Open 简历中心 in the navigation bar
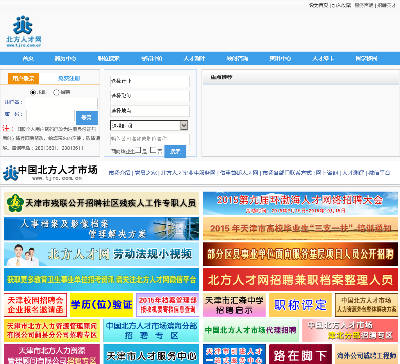The height and width of the screenshot is (364, 400). [66, 58]
